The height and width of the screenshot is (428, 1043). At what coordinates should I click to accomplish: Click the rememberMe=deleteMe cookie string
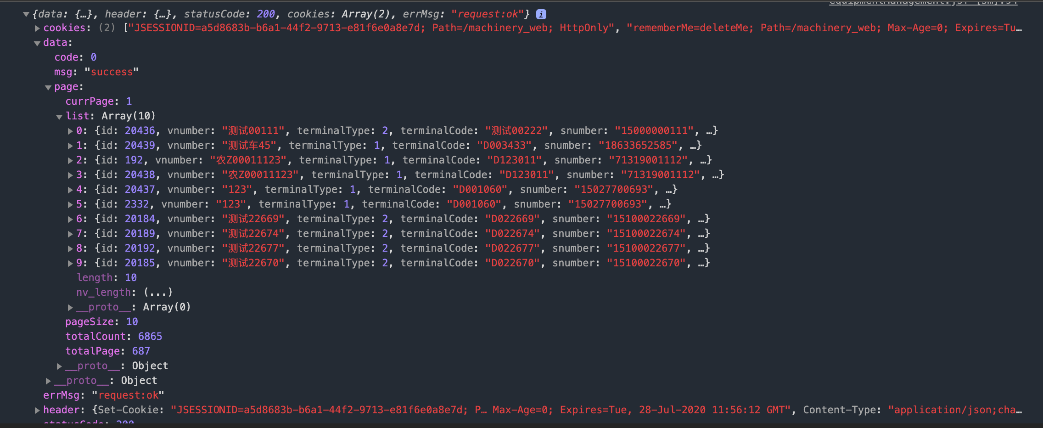pos(824,28)
